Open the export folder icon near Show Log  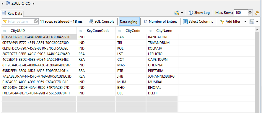coord(177,13)
